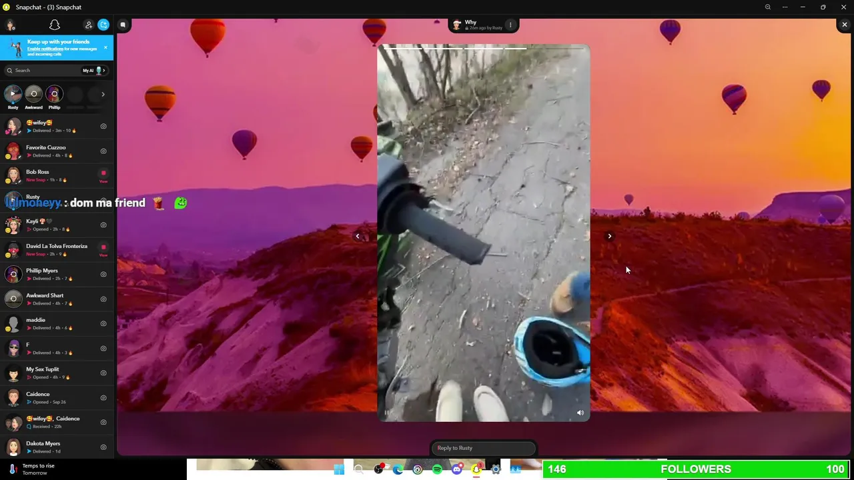Screen dimensions: 854x480
Task: Click the Reply to Rusty field
Action: click(x=484, y=448)
